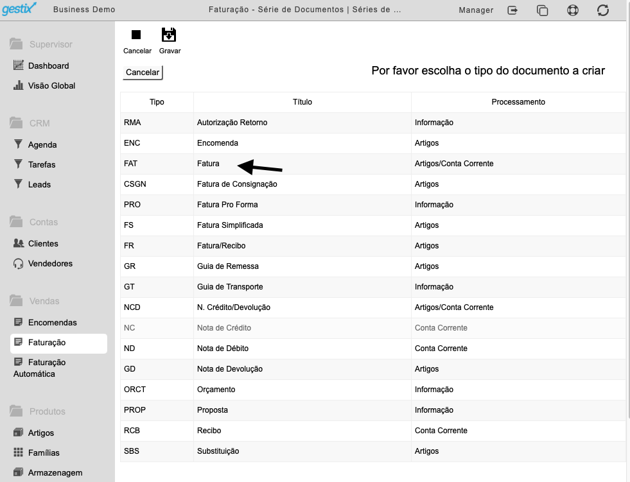Click the Visão Global bar chart icon
Viewport: 630px width, 482px height.
click(19, 85)
